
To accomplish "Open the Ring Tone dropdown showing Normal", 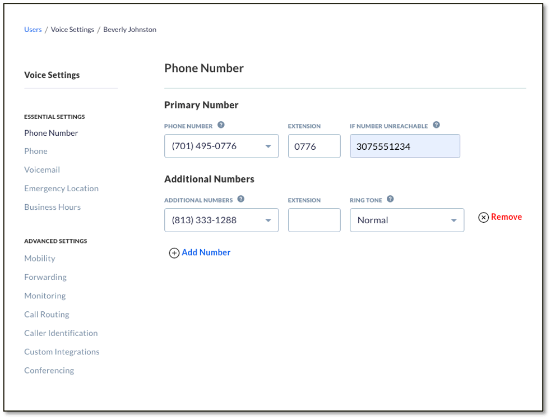I will pos(454,220).
